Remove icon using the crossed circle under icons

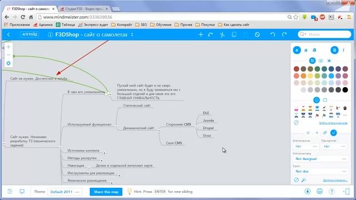[x=296, y=123]
